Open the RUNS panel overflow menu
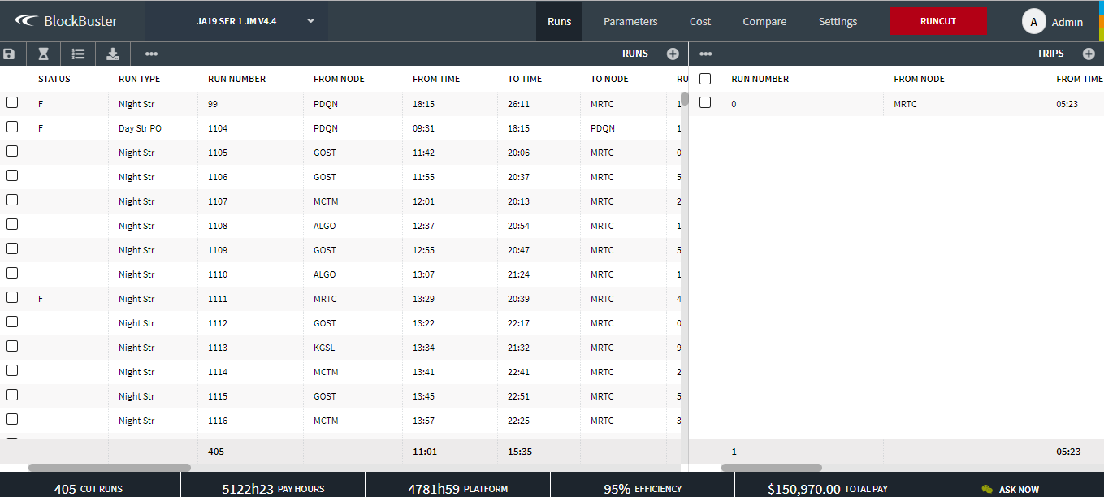 pos(151,54)
